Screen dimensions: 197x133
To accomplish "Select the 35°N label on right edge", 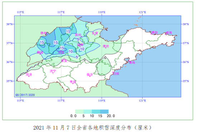I will (186, 81).
